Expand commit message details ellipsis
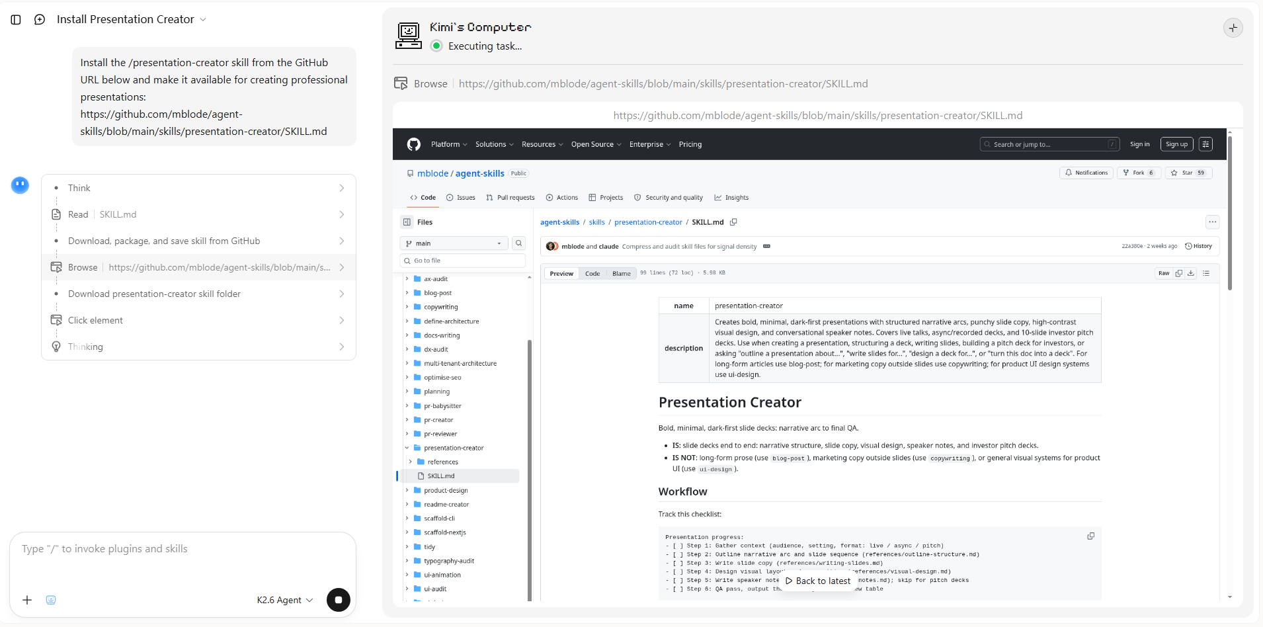 (x=766, y=246)
